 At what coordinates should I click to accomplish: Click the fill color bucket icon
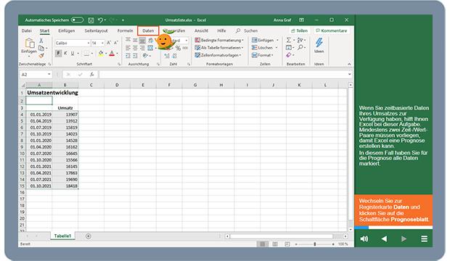point(101,54)
